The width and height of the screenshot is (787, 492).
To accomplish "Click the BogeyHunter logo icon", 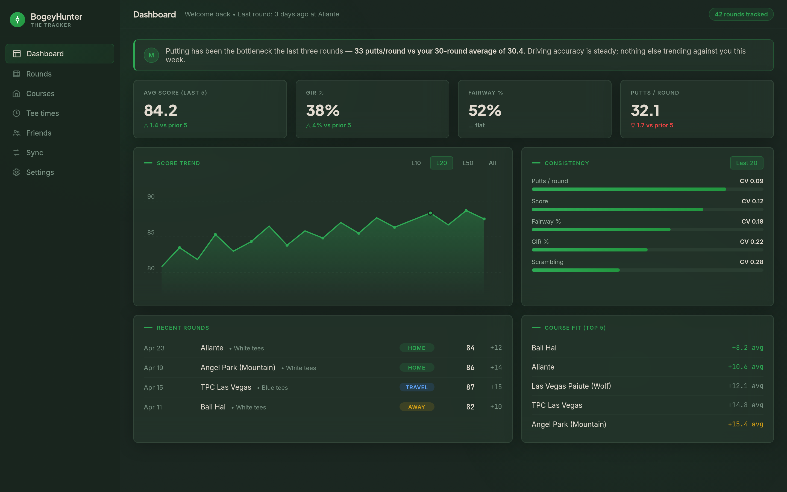I will click(x=17, y=19).
